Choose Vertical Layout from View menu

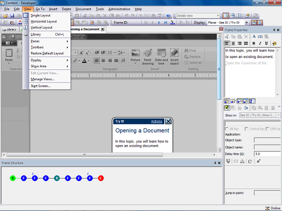pyautogui.click(x=50, y=27)
